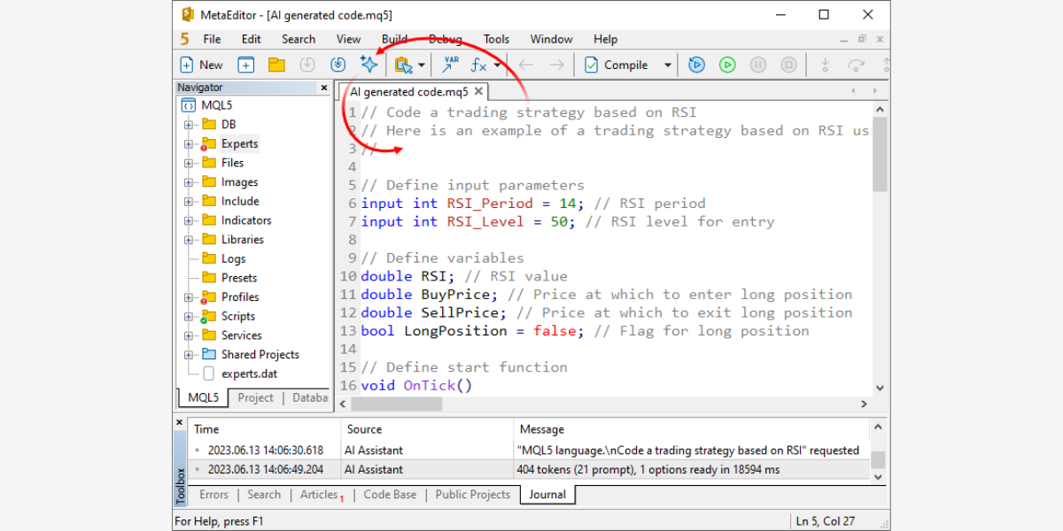1063x531 pixels.
Task: Open the Insert clipboard dropdown arrow
Action: tap(423, 65)
